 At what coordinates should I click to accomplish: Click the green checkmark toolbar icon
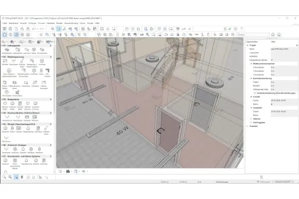point(230,29)
